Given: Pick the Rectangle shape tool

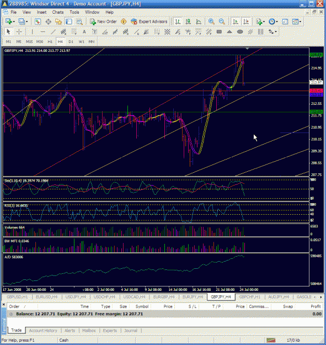Looking at the screenshot, I should pyautogui.click(x=219, y=31).
